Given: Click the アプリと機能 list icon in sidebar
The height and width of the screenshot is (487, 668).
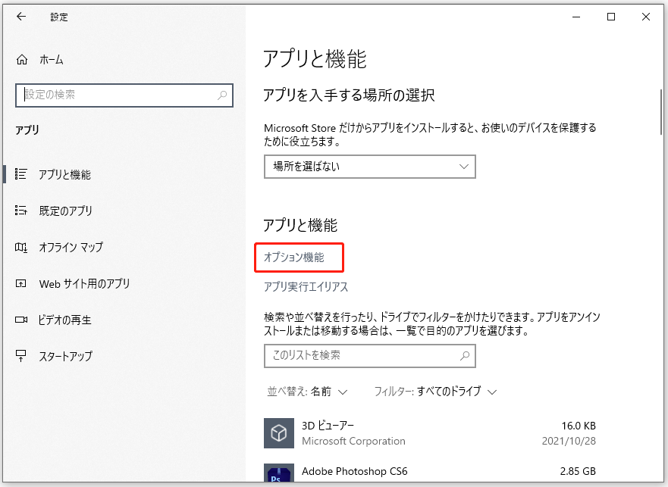Looking at the screenshot, I should click(x=21, y=175).
